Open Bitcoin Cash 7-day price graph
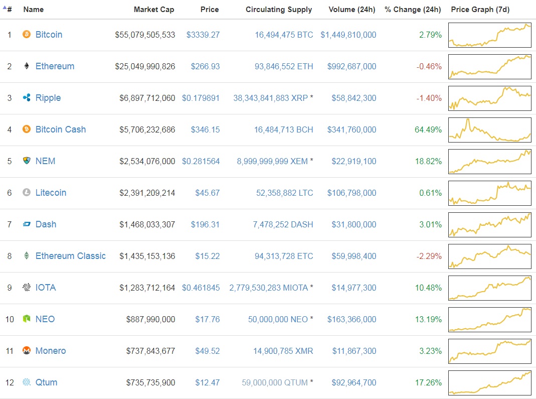The height and width of the screenshot is (399, 536). click(489, 129)
